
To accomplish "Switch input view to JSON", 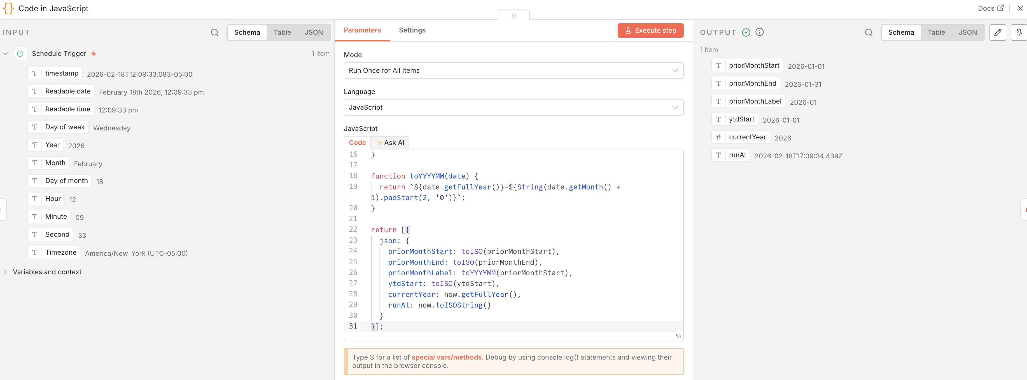I will click(x=313, y=32).
